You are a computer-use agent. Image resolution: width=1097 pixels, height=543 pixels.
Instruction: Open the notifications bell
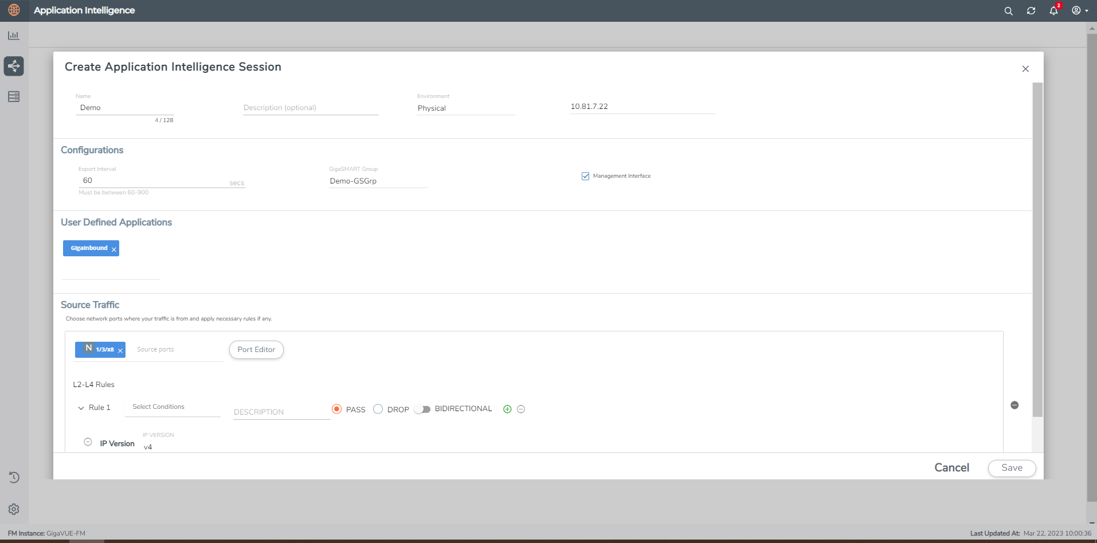click(1054, 10)
